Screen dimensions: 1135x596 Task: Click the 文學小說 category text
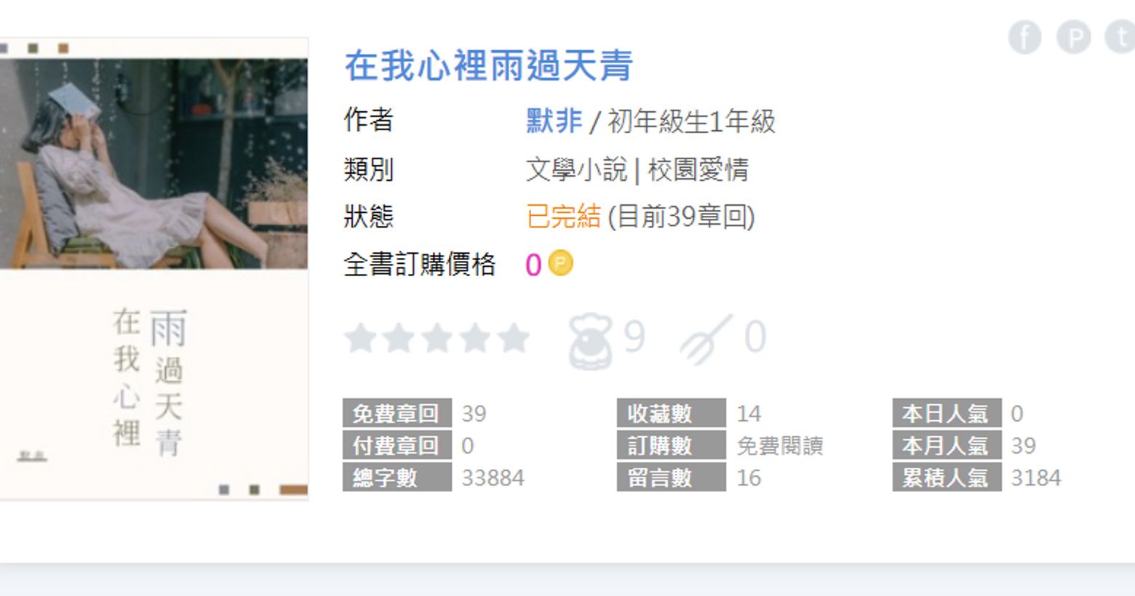point(576,169)
